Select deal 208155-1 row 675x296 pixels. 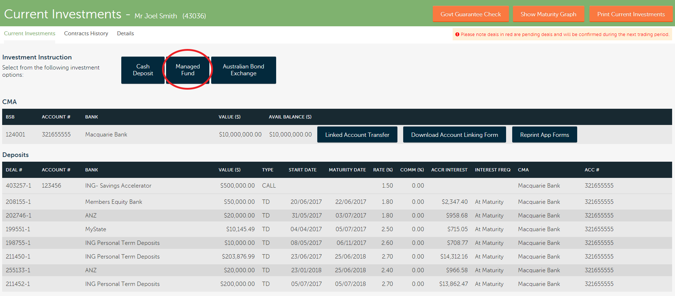click(337, 202)
